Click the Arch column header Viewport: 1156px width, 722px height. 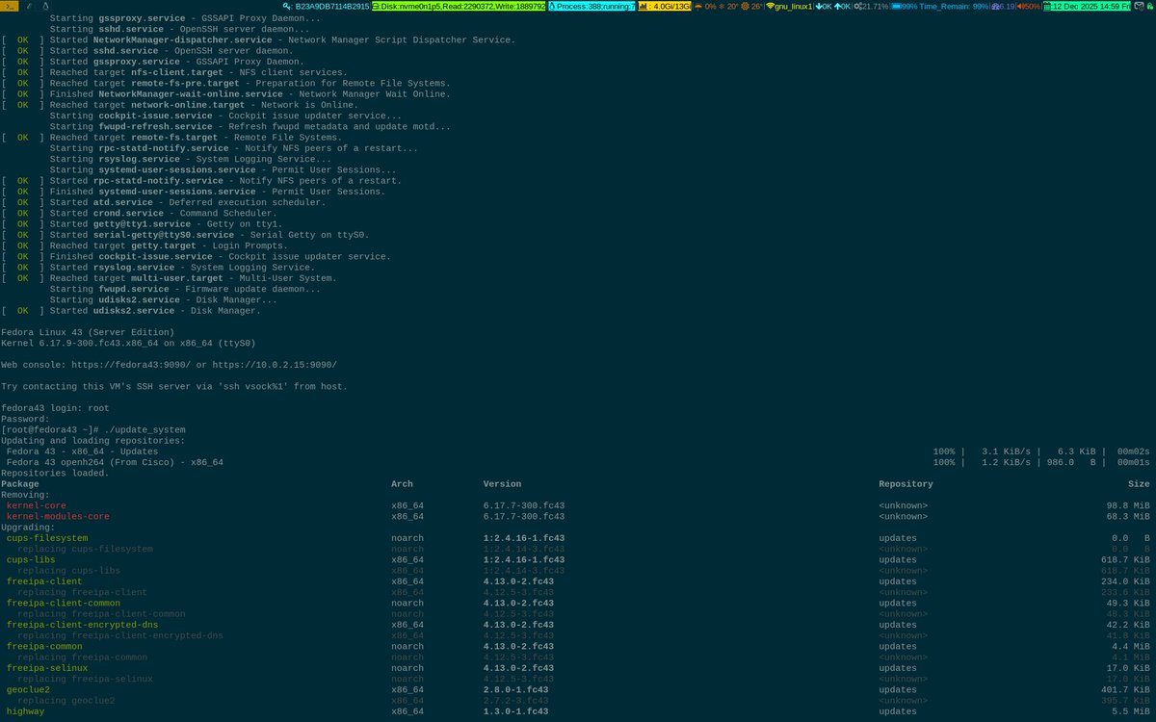[x=402, y=483]
